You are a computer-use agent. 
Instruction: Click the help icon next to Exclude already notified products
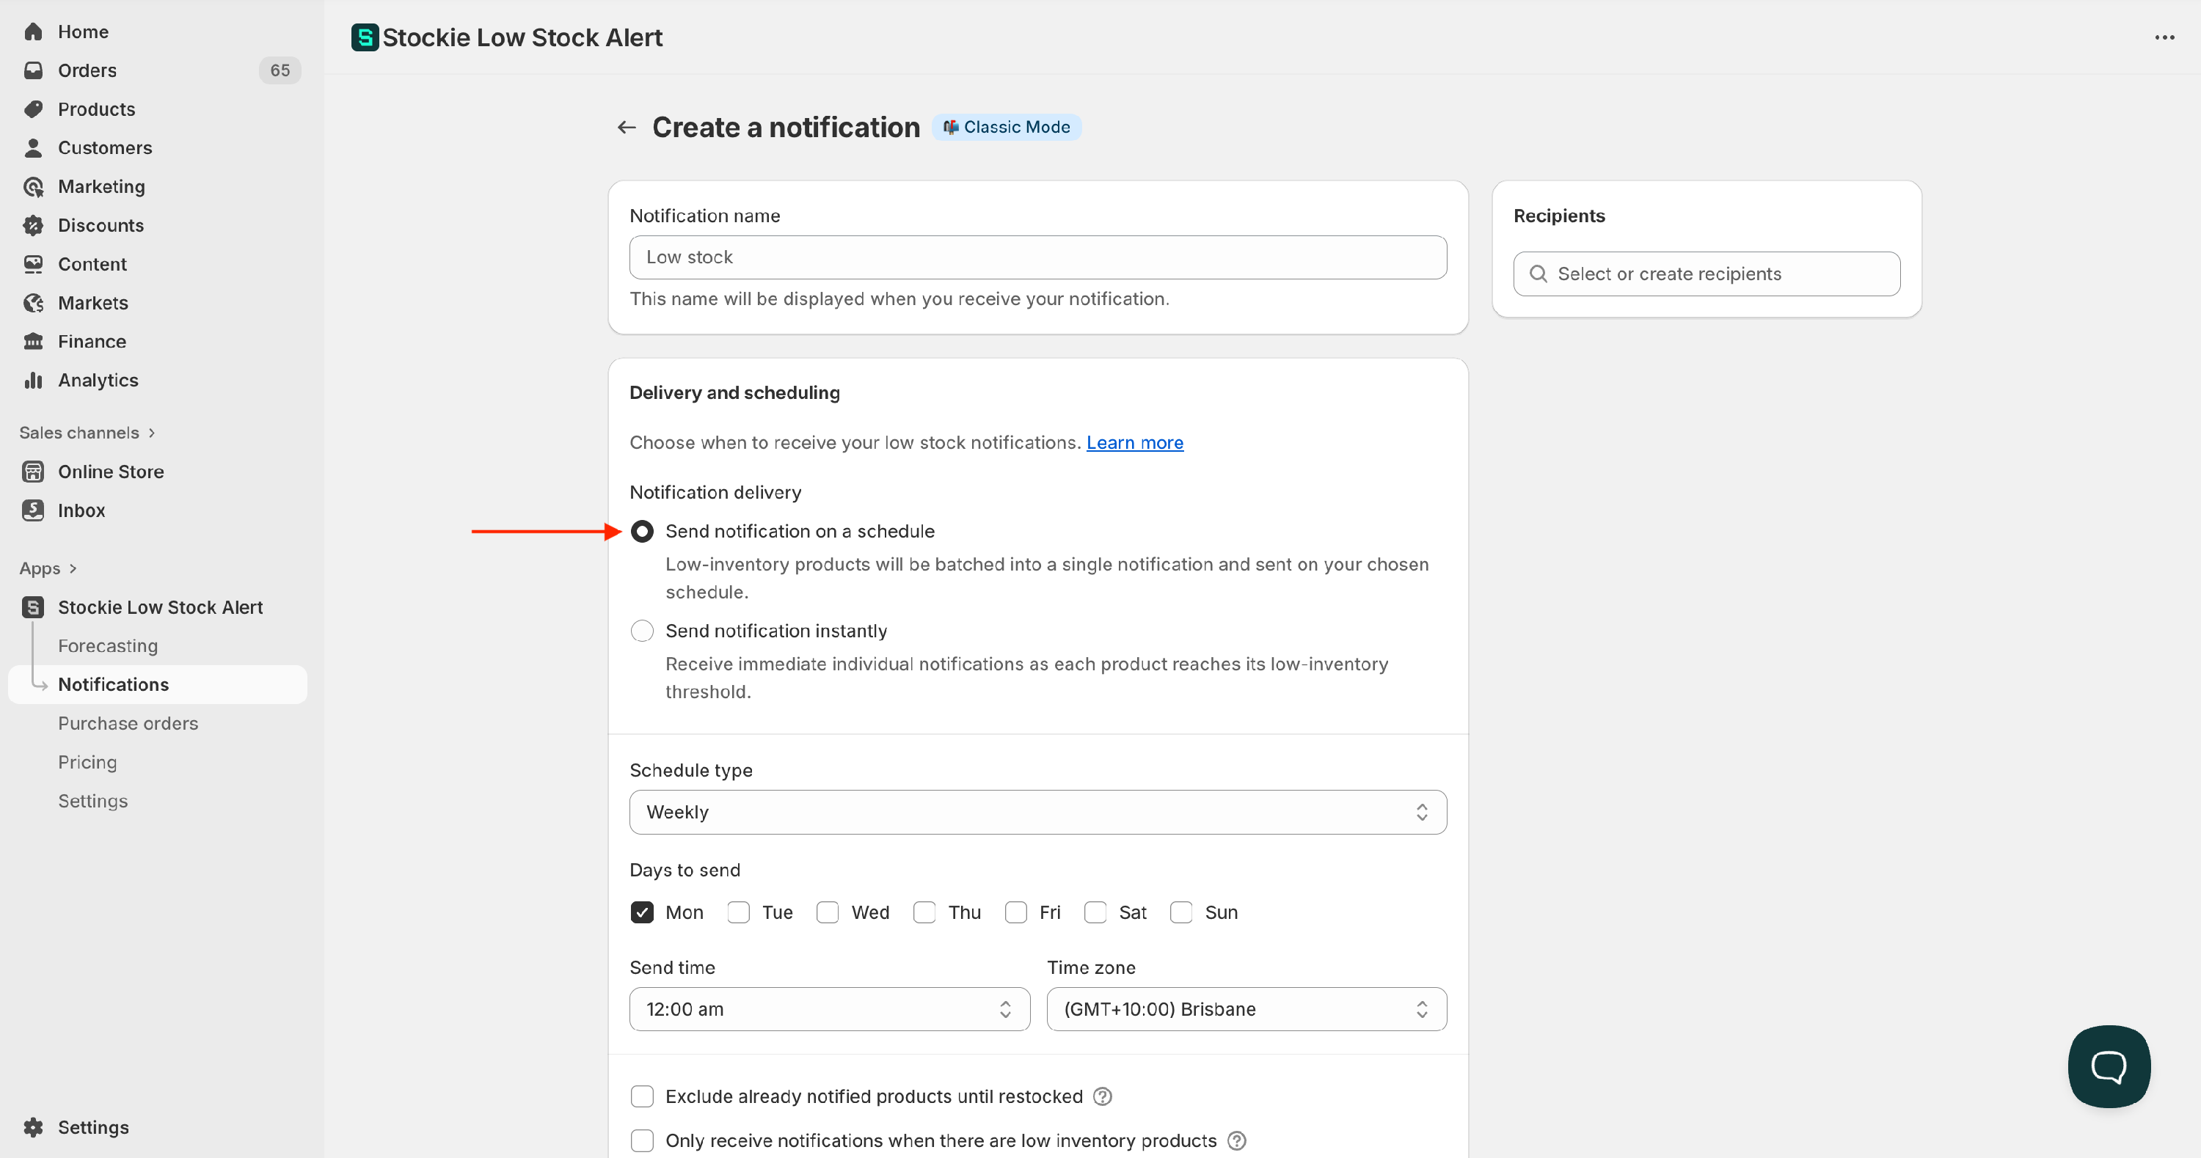point(1102,1096)
